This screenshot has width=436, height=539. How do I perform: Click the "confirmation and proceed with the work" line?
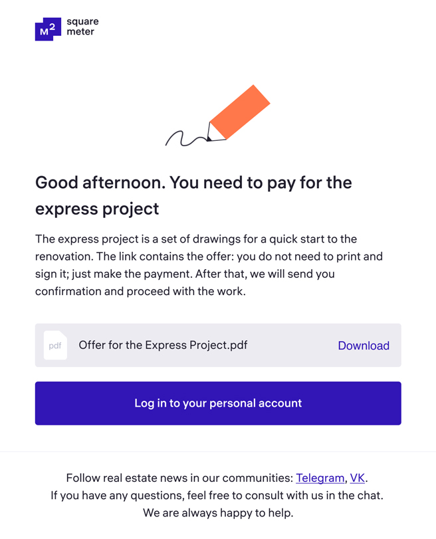click(140, 291)
